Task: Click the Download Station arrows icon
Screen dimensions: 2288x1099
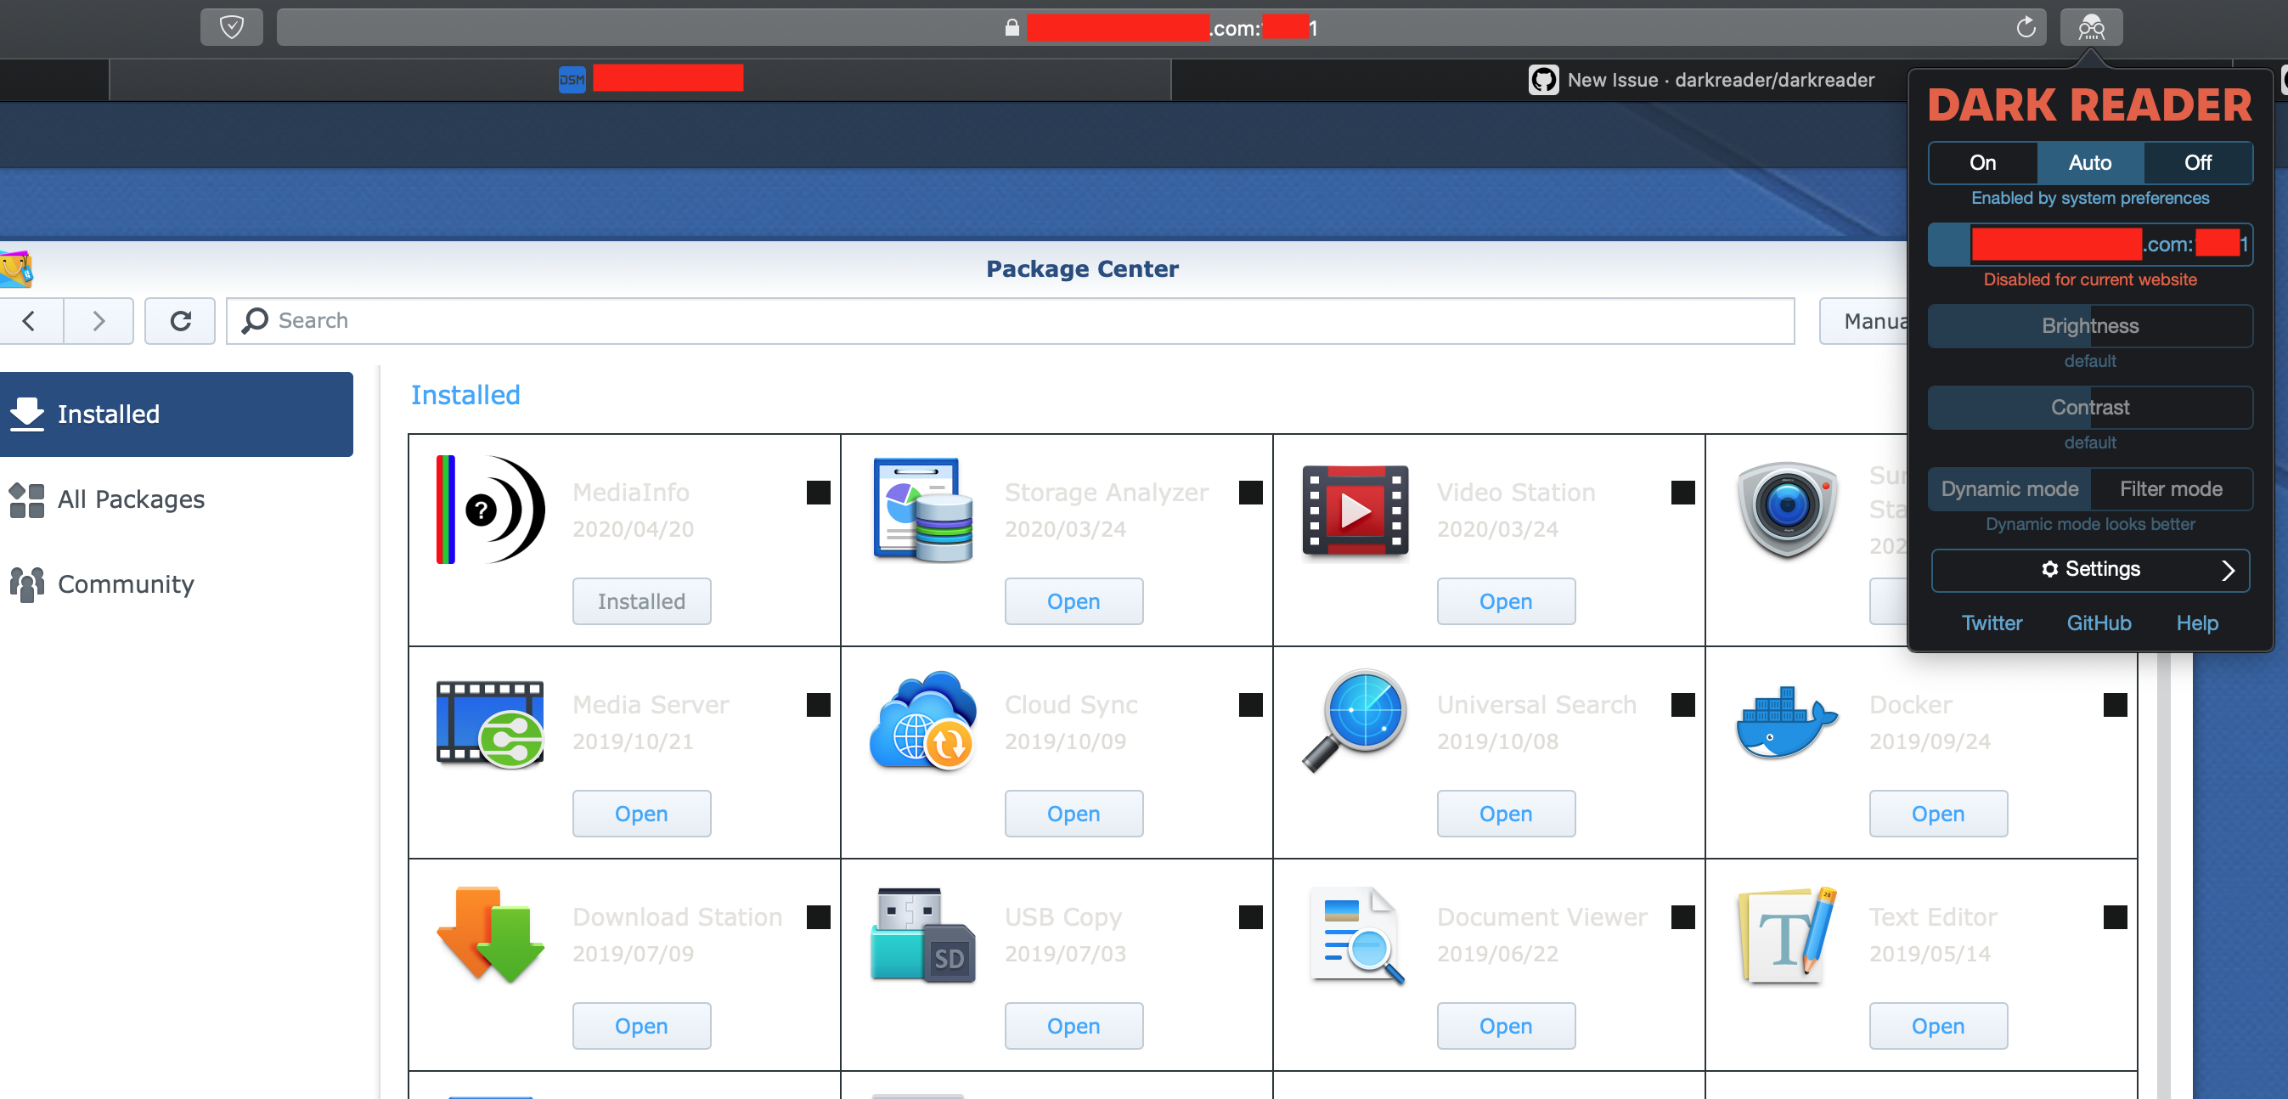Action: pyautogui.click(x=490, y=934)
